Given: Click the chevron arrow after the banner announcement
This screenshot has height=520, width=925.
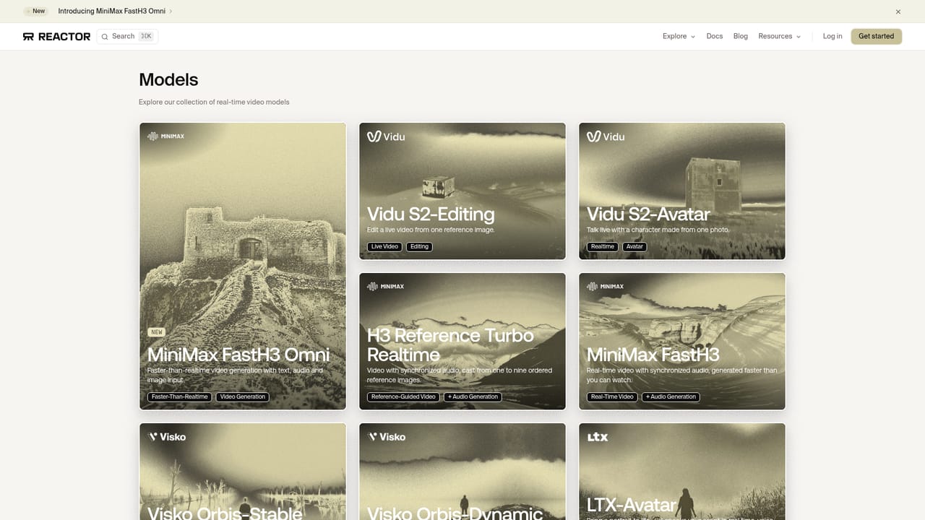Looking at the screenshot, I should (171, 12).
